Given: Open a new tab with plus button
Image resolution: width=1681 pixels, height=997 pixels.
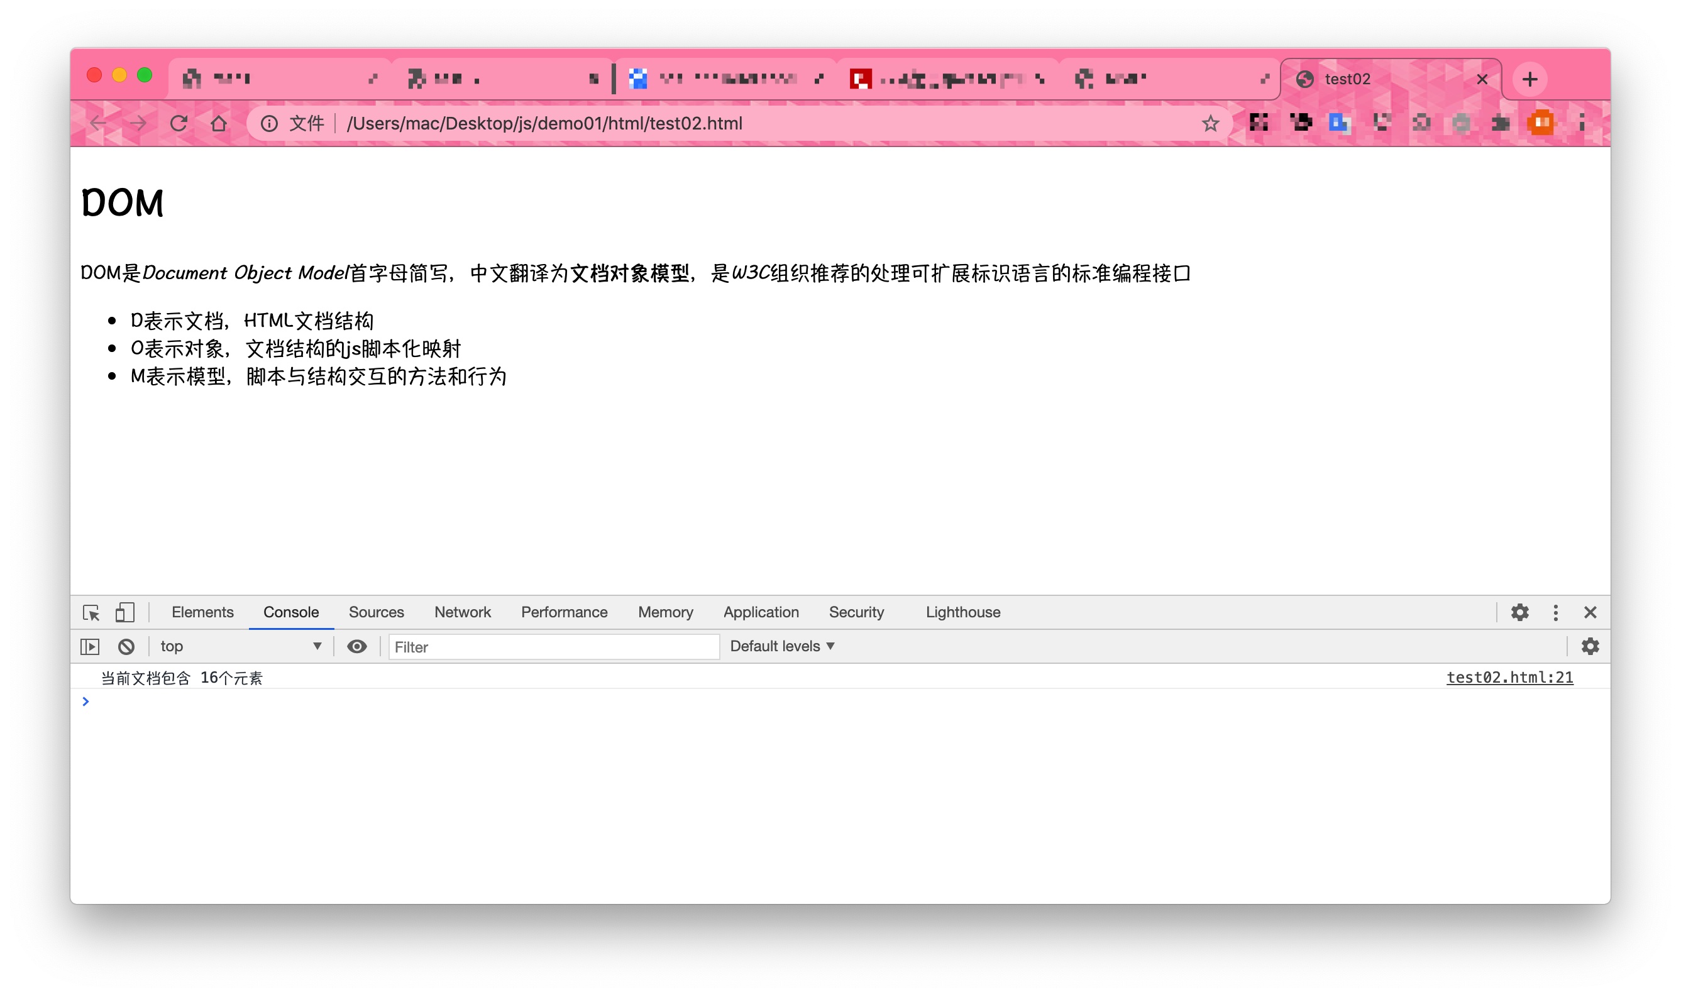Looking at the screenshot, I should coord(1530,79).
